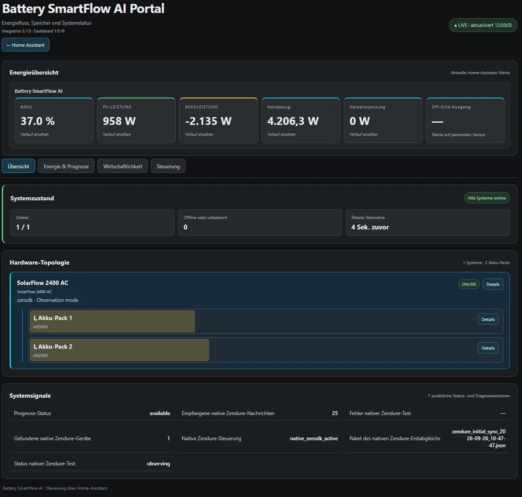Viewport: 522px width, 497px height.
Task: Click the Off-Grid-Ausgang card
Action: tap(465, 121)
